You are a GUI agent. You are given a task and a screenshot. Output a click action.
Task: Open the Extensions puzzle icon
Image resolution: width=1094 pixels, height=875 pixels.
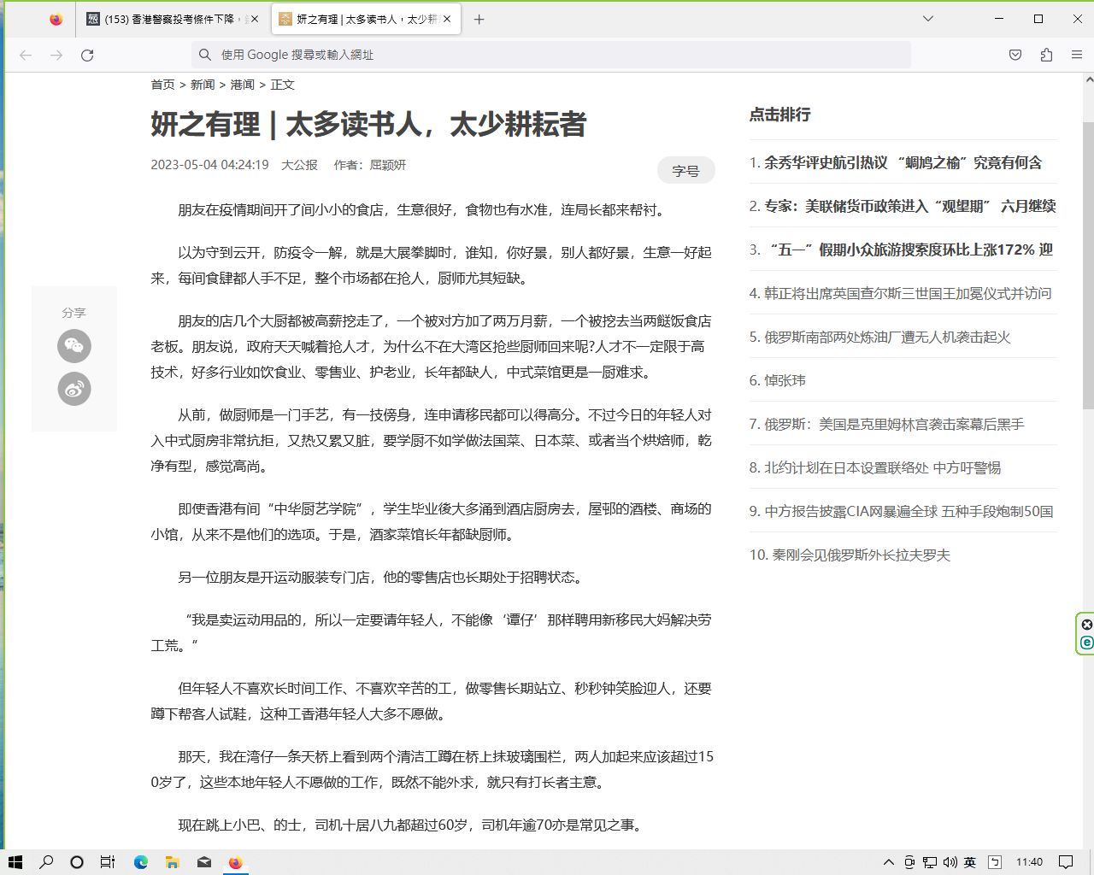coord(1046,55)
